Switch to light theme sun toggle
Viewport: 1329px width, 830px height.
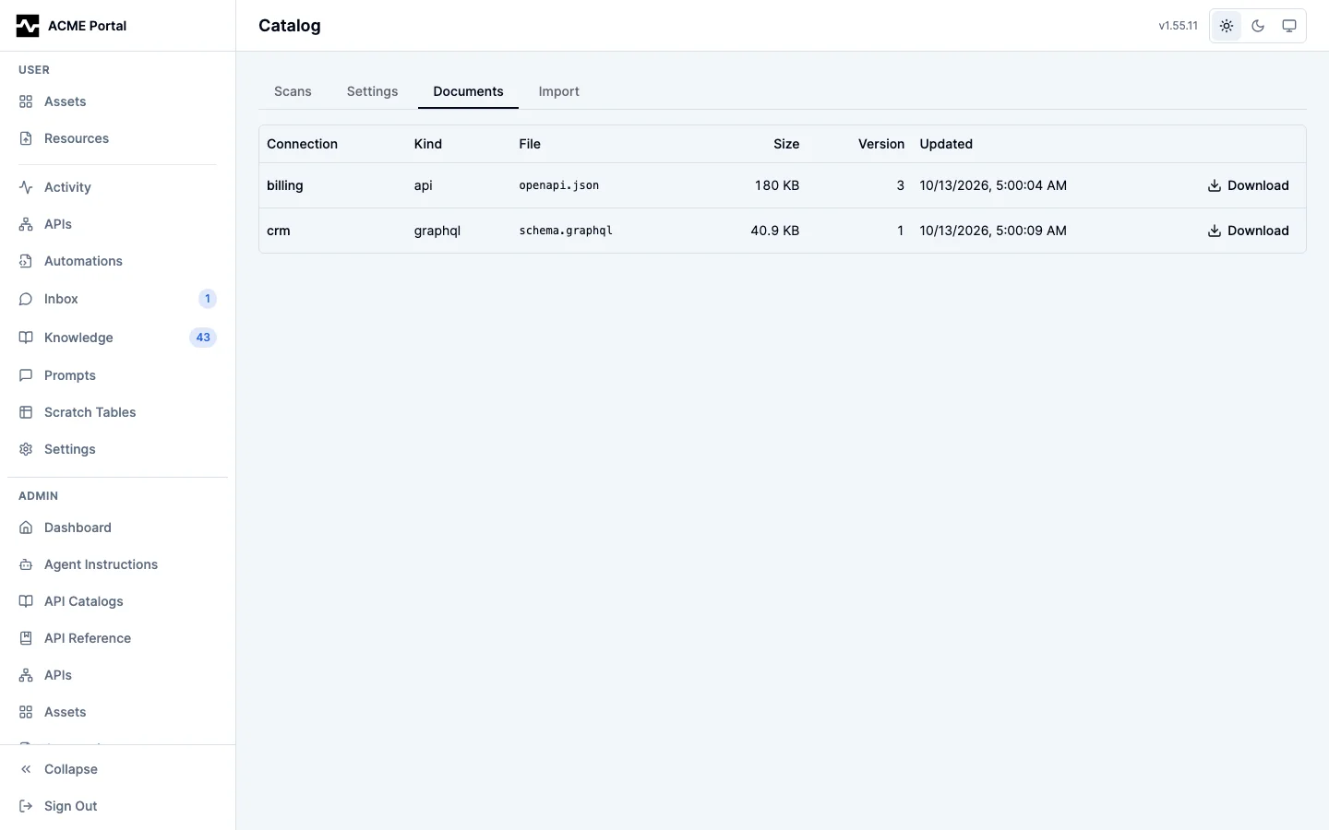pyautogui.click(x=1227, y=26)
